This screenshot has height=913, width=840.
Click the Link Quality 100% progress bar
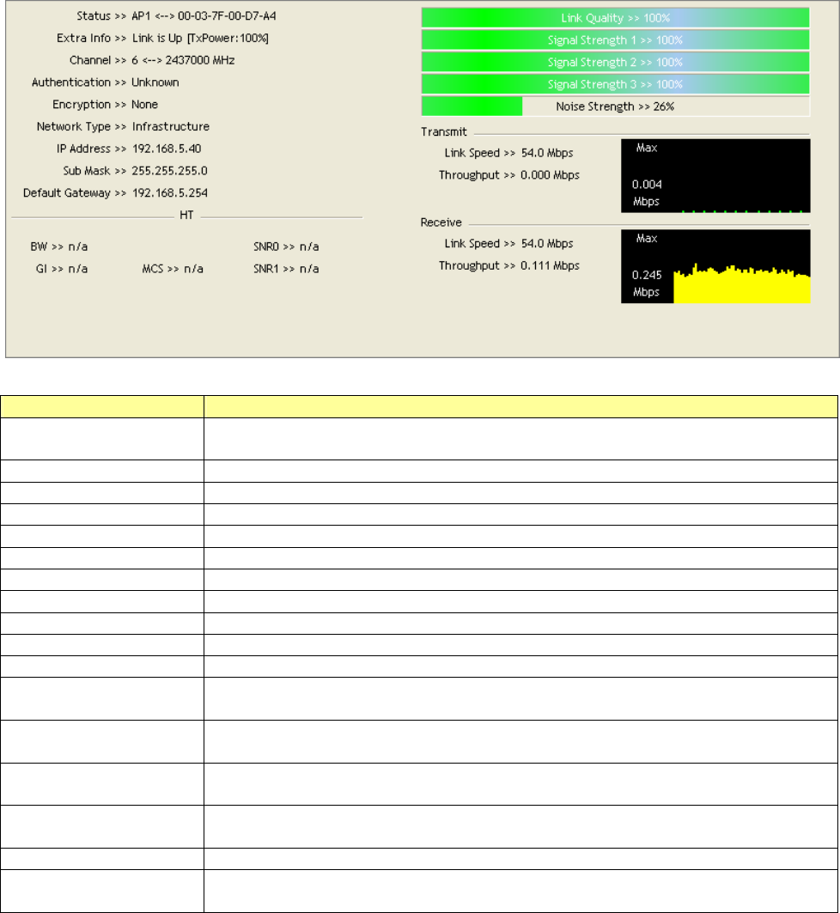[x=615, y=18]
